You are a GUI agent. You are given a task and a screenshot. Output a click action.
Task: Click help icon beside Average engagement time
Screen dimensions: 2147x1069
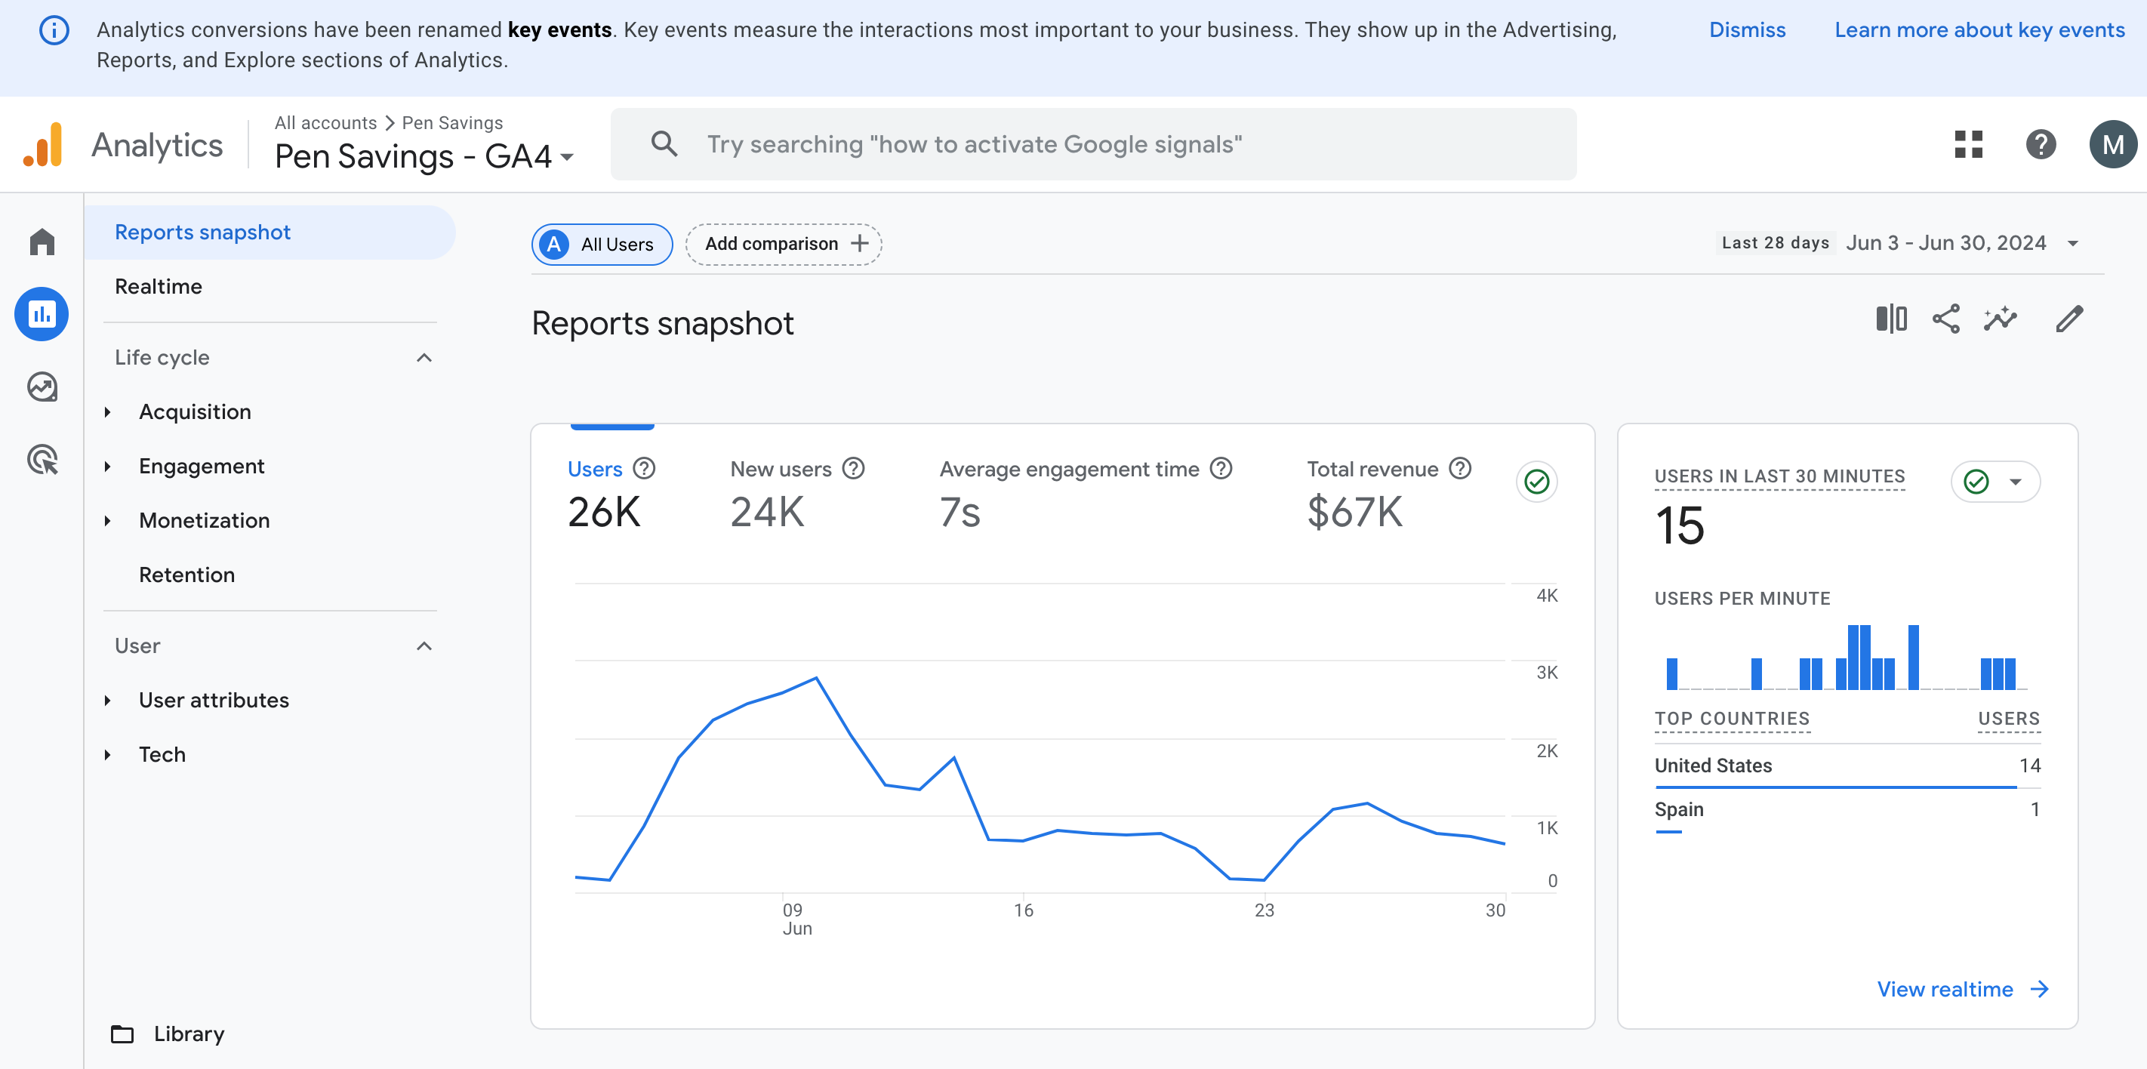(1221, 469)
